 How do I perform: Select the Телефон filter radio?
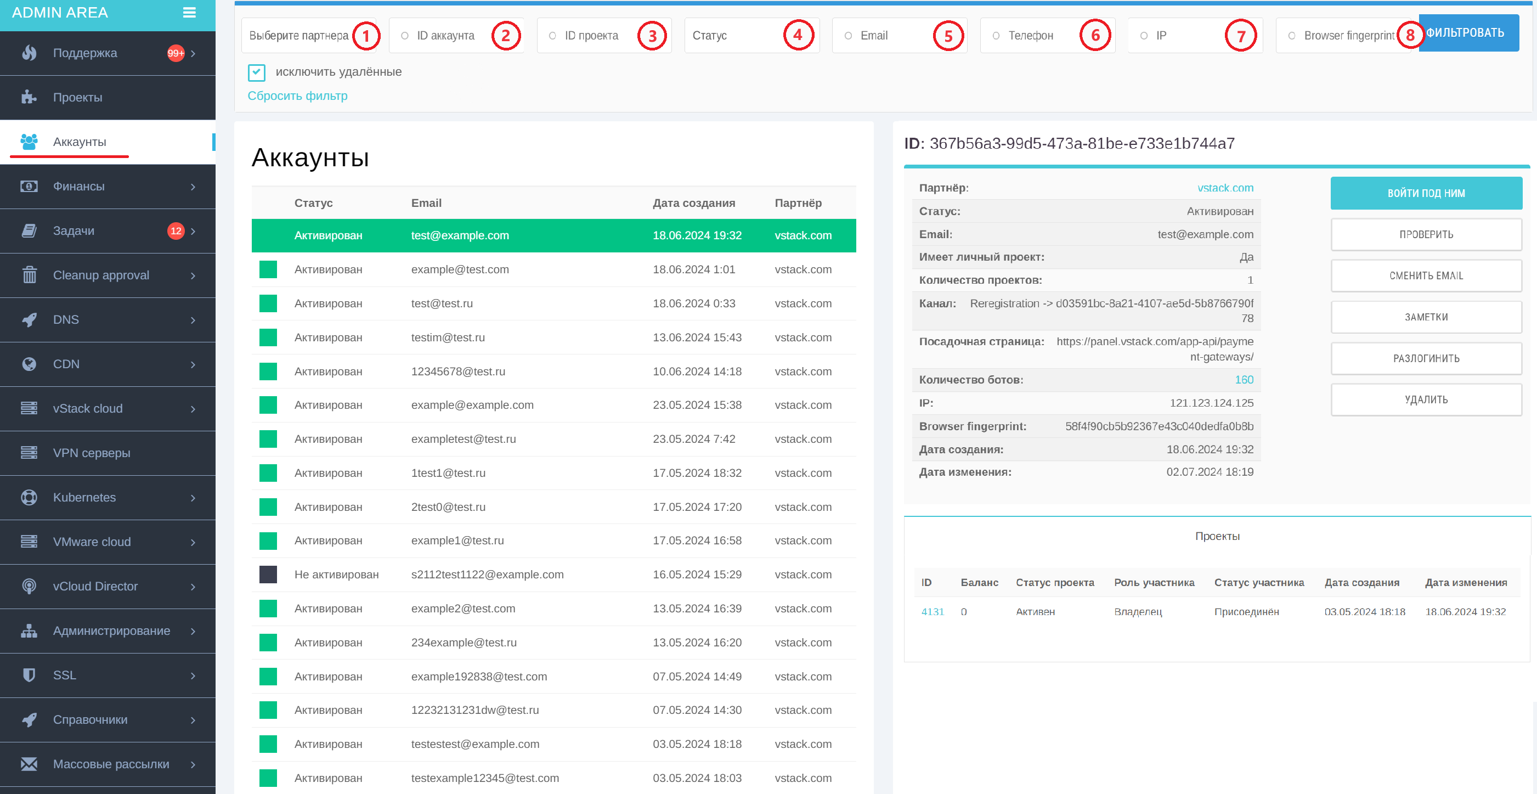click(x=996, y=36)
